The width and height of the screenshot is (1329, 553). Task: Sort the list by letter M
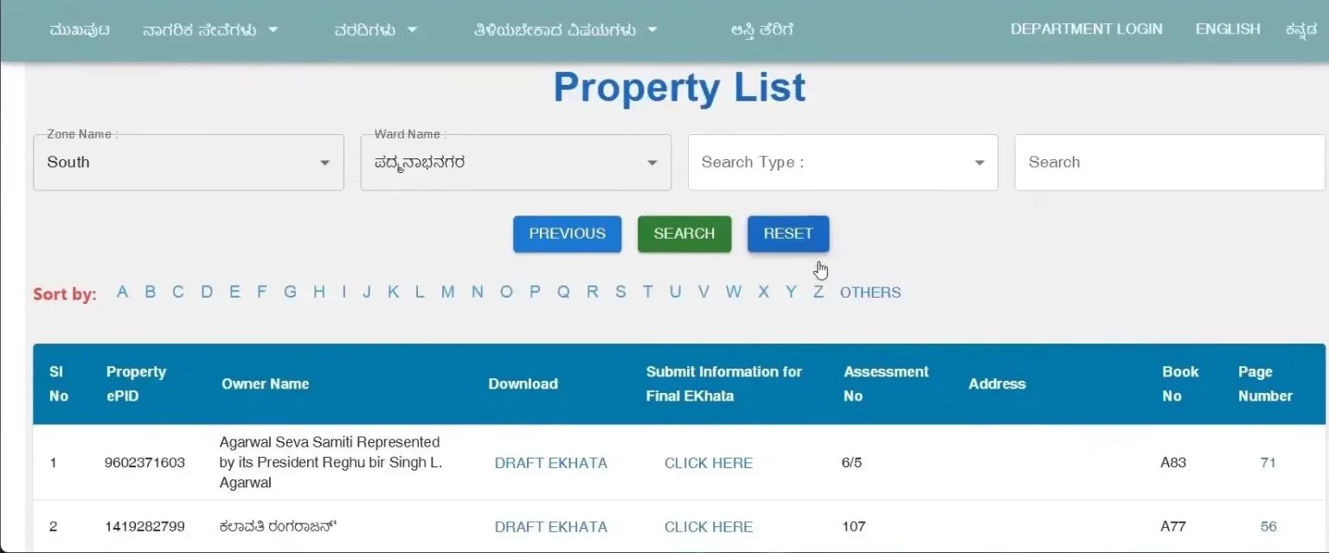[x=447, y=293]
